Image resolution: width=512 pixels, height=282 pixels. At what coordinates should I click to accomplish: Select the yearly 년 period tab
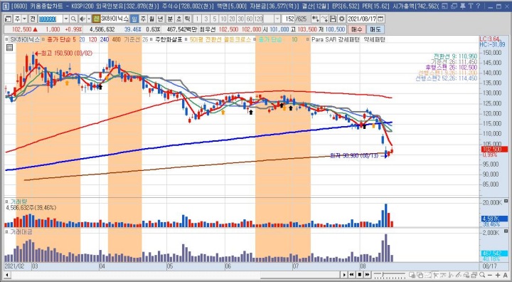[x=161, y=19]
